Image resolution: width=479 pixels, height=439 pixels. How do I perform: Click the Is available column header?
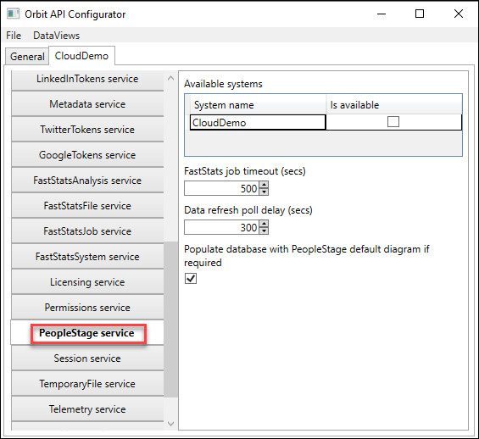click(x=394, y=105)
